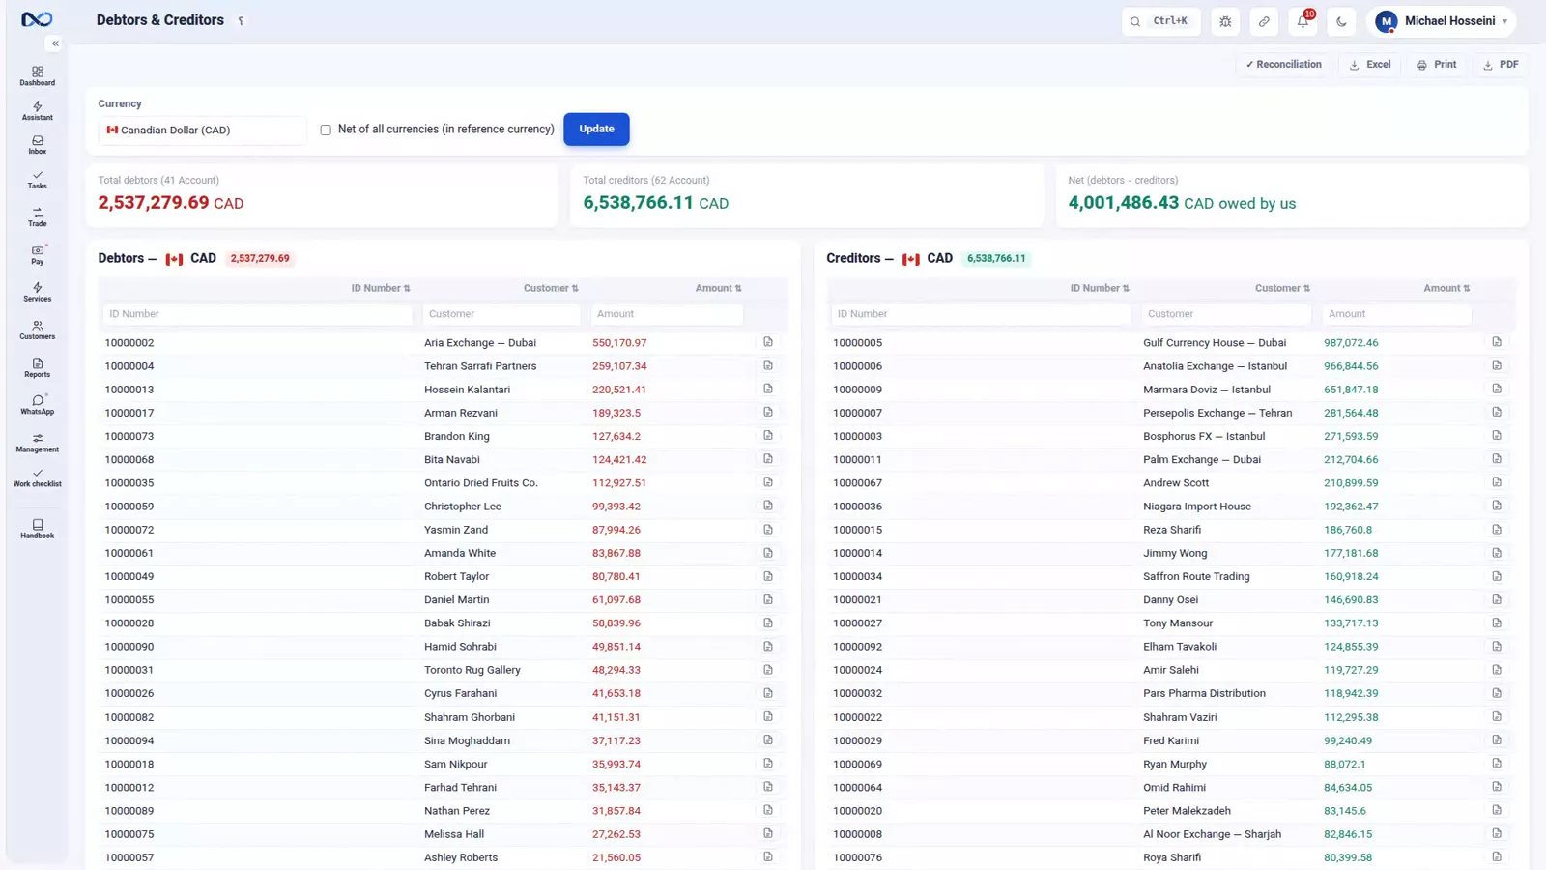Image resolution: width=1546 pixels, height=870 pixels.
Task: Click the icon beside Debtors & Creditors title
Action: [x=241, y=21]
